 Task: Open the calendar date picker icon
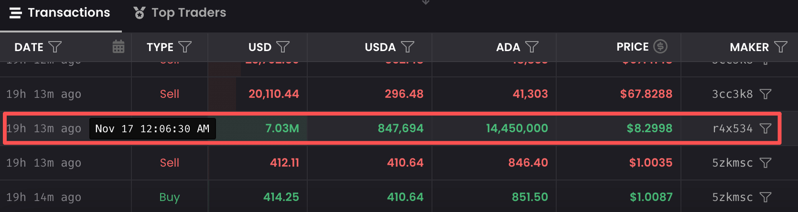pos(118,47)
